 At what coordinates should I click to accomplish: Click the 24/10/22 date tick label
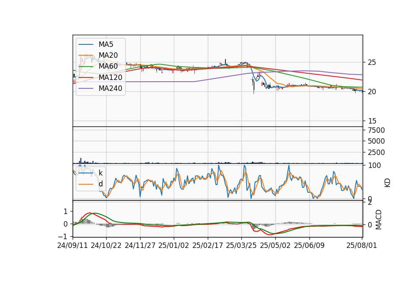[106, 245]
